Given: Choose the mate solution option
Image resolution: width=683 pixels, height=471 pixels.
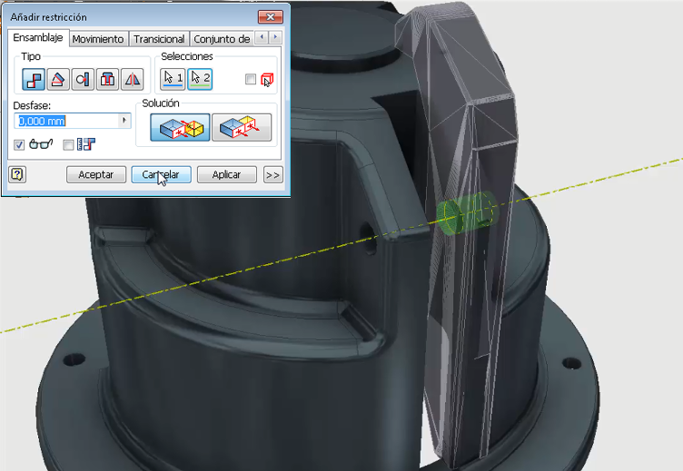Looking at the screenshot, I should (x=180, y=127).
